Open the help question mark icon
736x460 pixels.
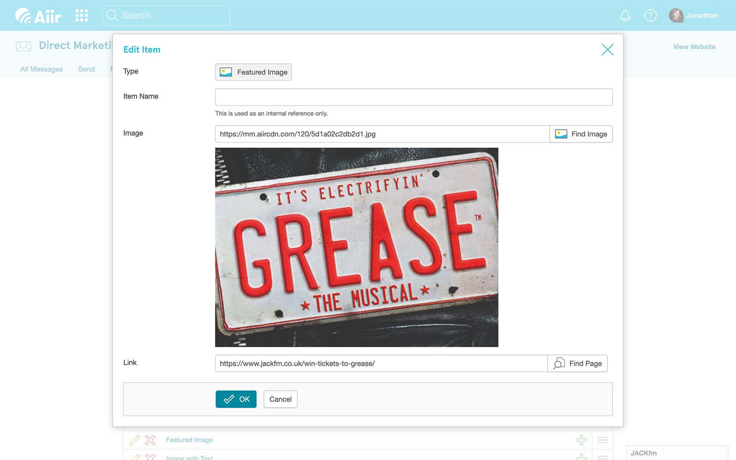coord(650,15)
